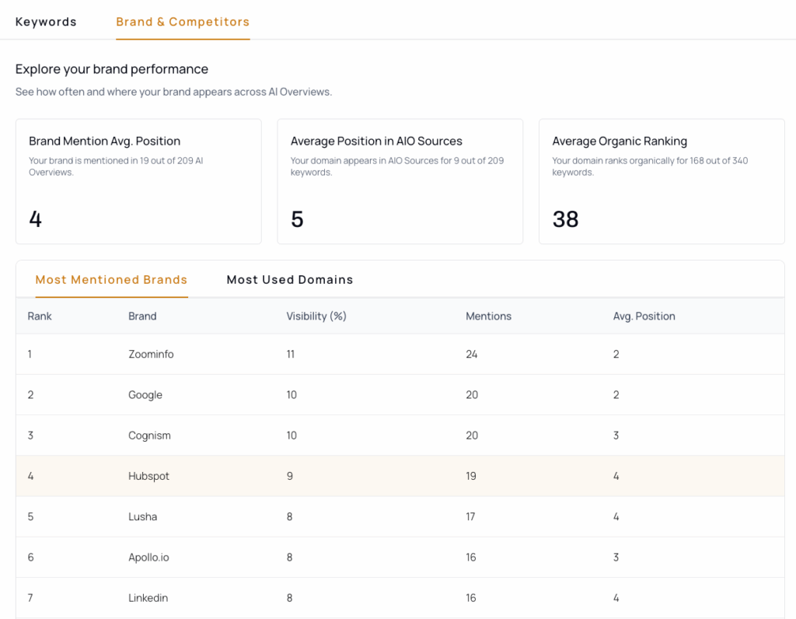Screen dimensions: 796x619
Task: Select the Average Position in AIO Sources title
Action: pos(376,142)
